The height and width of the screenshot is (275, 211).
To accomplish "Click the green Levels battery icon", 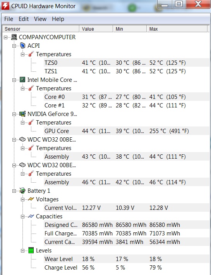I will click(x=31, y=251).
